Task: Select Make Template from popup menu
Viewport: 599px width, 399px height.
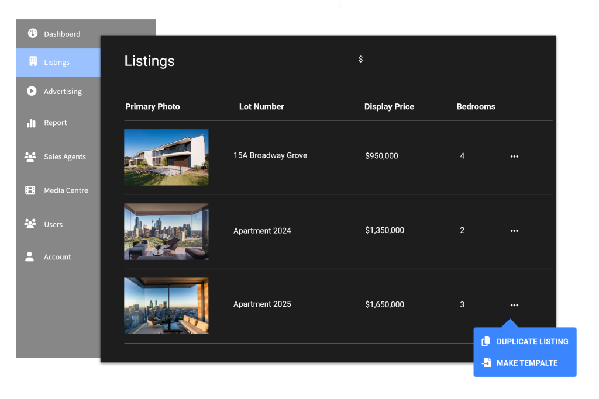Action: coord(526,363)
